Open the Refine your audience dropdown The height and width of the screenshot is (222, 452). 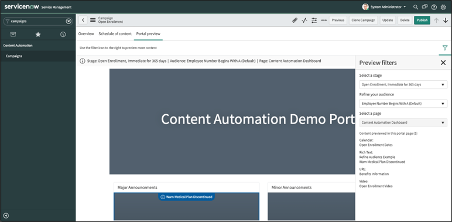point(403,104)
